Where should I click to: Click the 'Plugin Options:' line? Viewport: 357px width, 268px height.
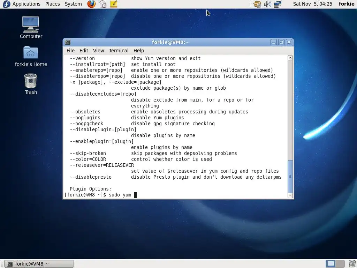point(90,189)
